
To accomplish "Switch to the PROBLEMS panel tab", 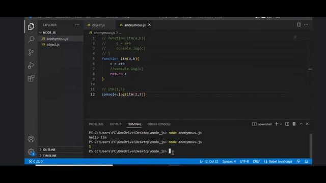I will [x=96, y=124].
